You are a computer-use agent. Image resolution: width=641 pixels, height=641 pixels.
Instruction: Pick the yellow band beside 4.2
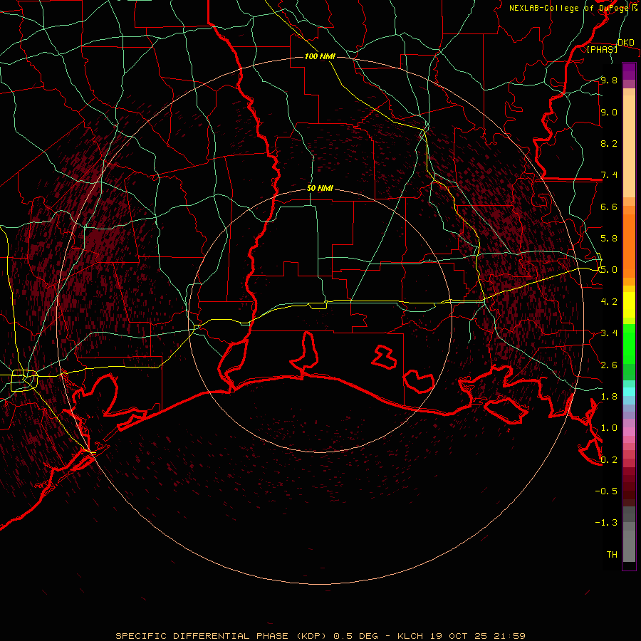click(x=629, y=305)
